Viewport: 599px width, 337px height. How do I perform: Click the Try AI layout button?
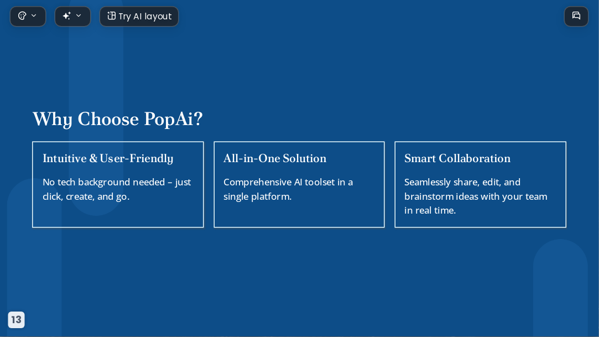tap(139, 17)
